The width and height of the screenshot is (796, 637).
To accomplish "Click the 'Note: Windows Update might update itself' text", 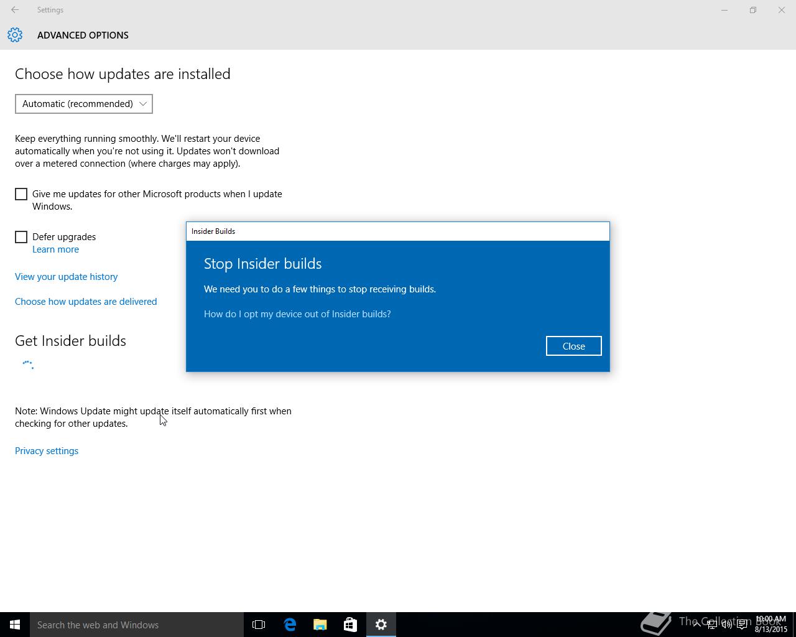I will [x=153, y=417].
